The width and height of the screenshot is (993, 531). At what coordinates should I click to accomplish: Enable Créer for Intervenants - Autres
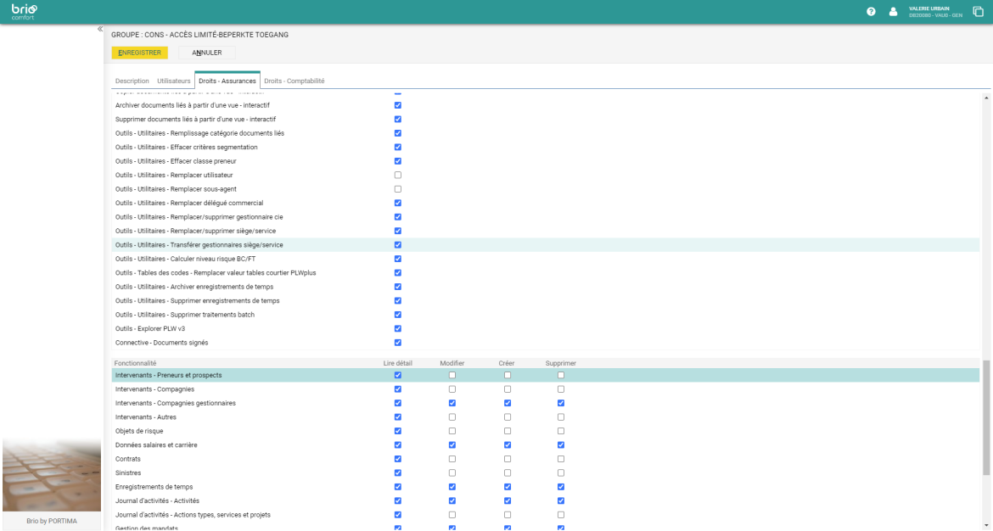pyautogui.click(x=508, y=417)
